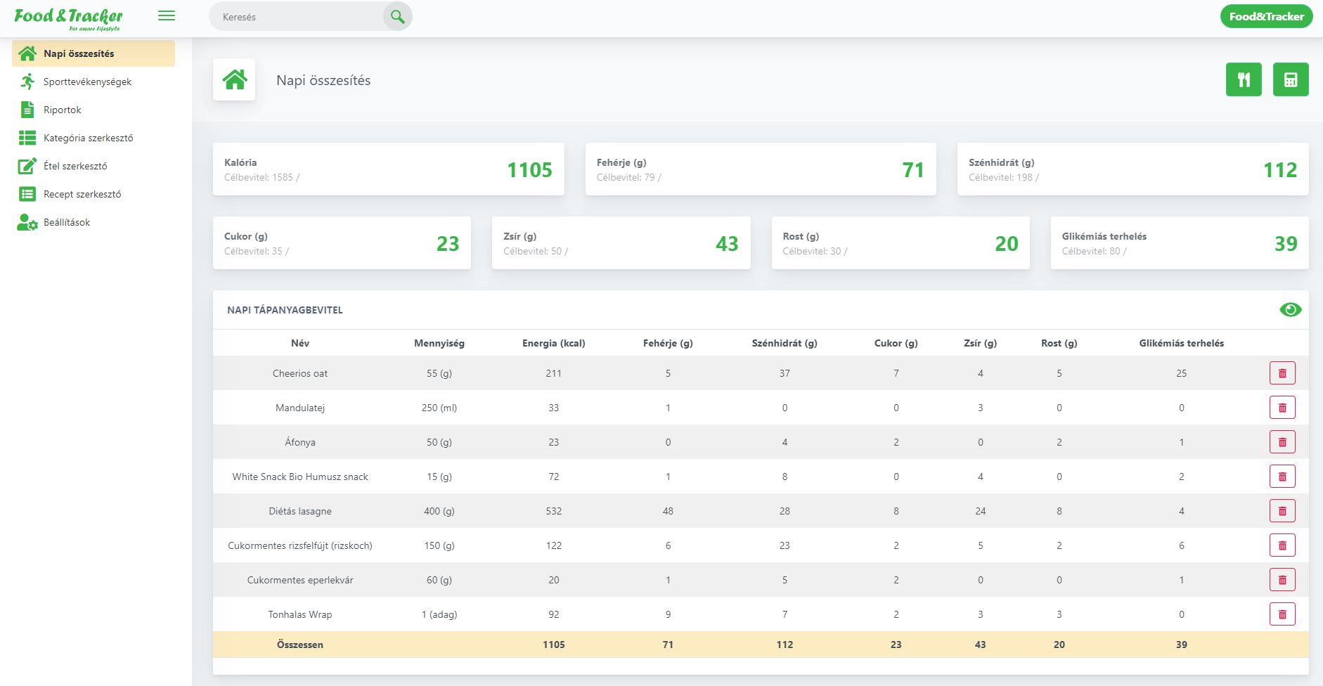Click the 250 (ml) quantity for Mandulatej
The width and height of the screenshot is (1323, 686).
pos(439,408)
